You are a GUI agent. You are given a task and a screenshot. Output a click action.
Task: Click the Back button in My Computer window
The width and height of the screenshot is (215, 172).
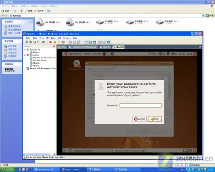tap(5, 11)
